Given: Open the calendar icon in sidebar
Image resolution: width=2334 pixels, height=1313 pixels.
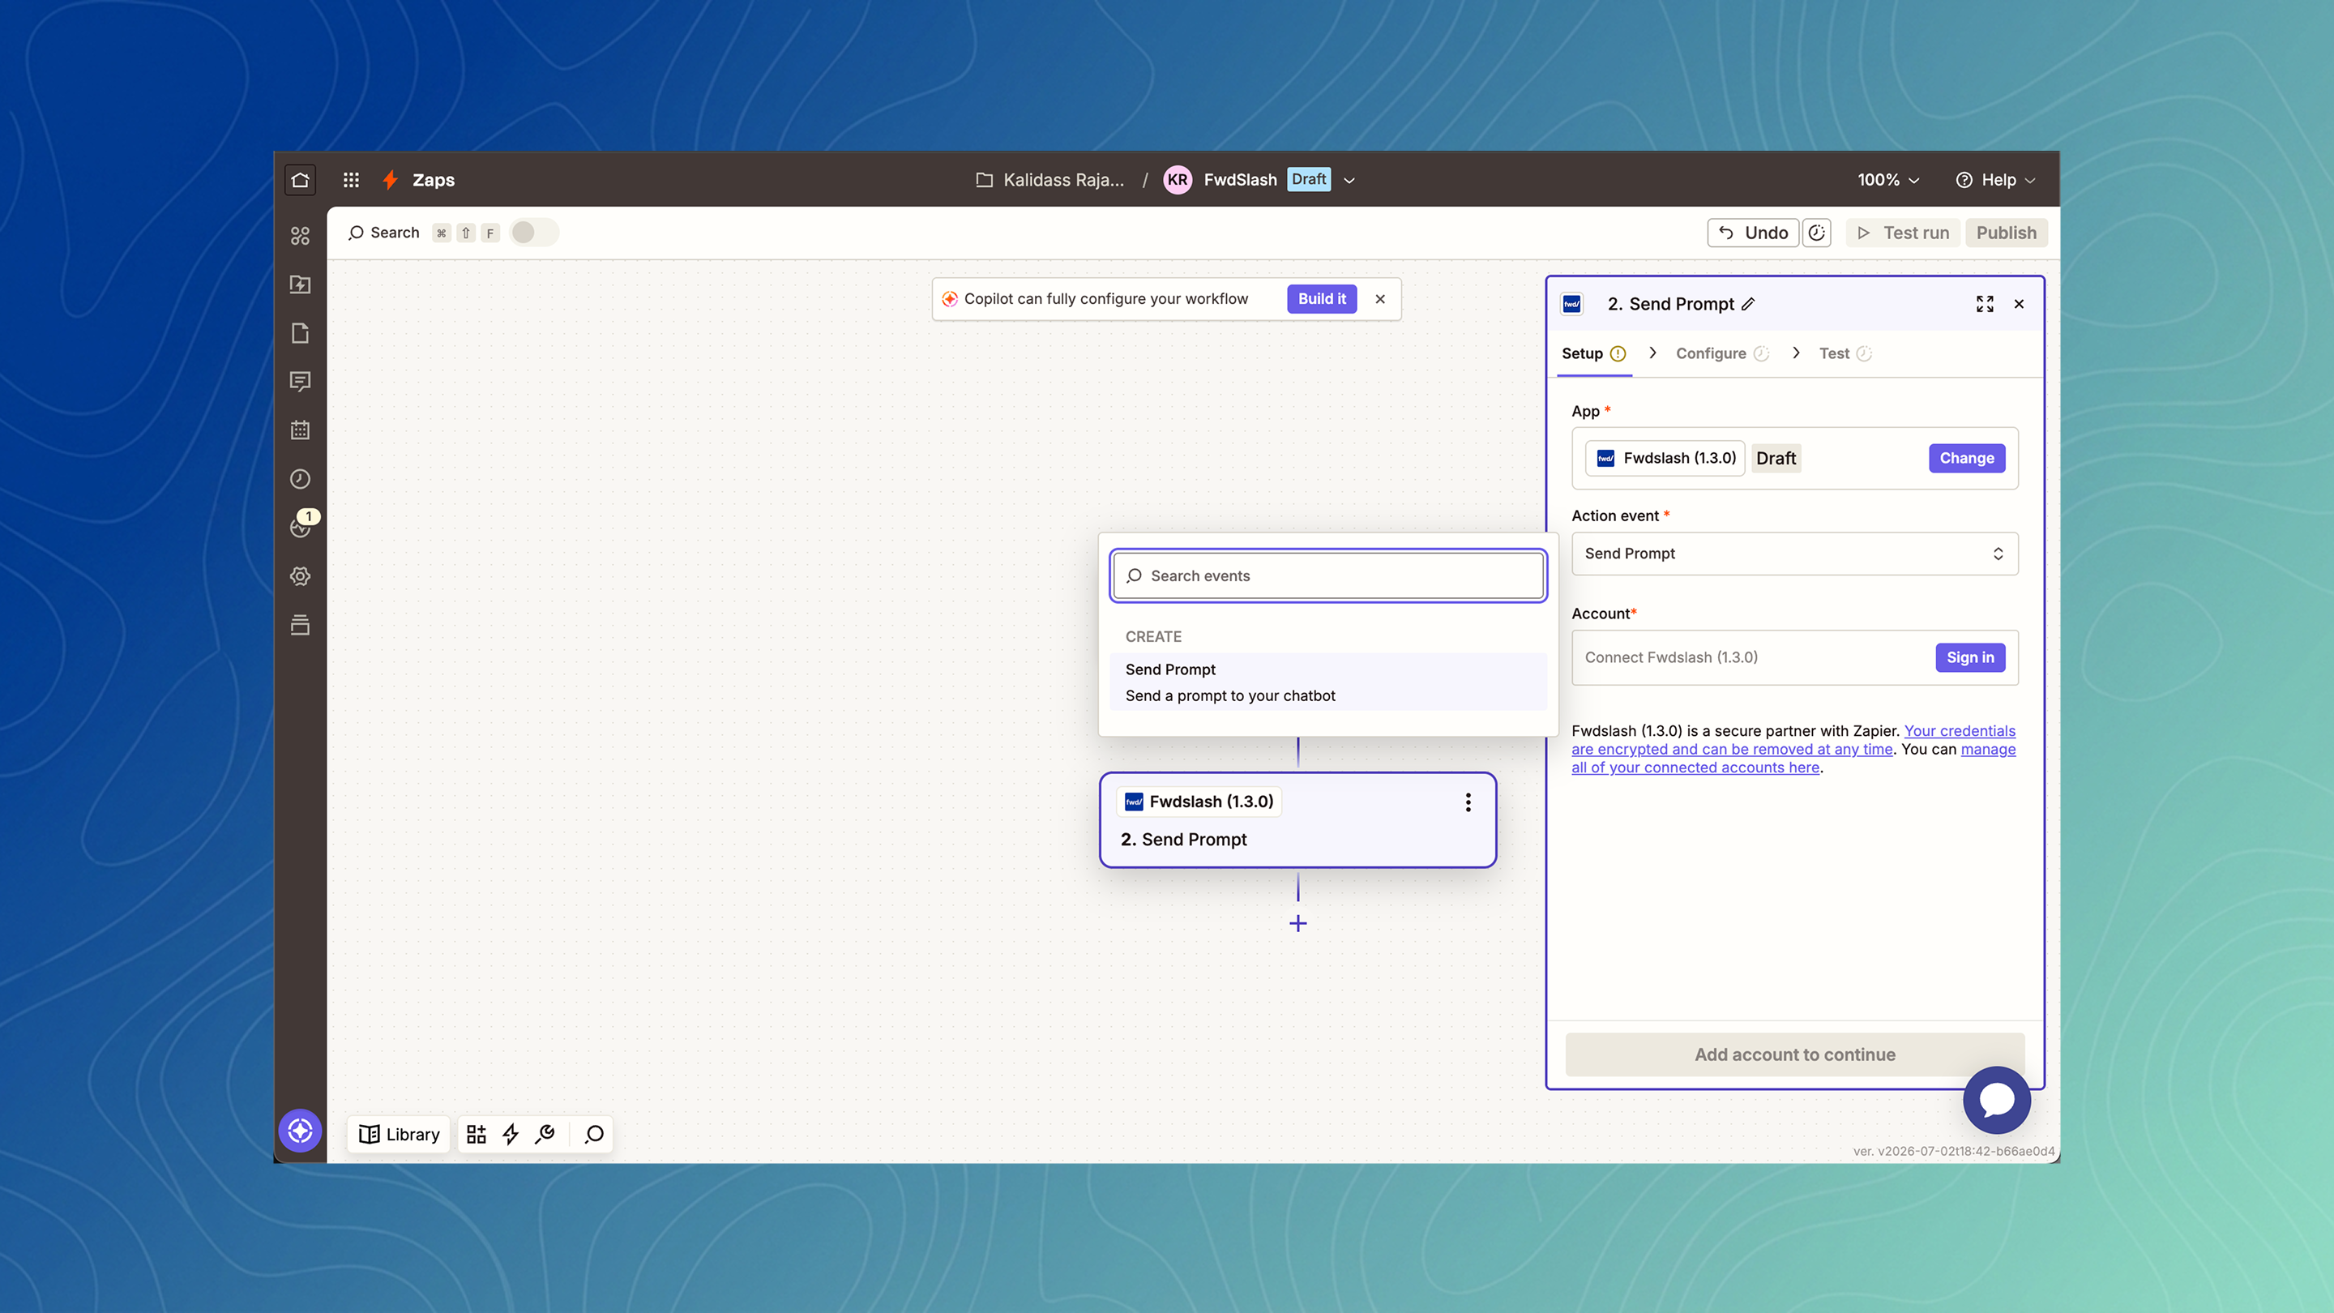Looking at the screenshot, I should pos(300,430).
